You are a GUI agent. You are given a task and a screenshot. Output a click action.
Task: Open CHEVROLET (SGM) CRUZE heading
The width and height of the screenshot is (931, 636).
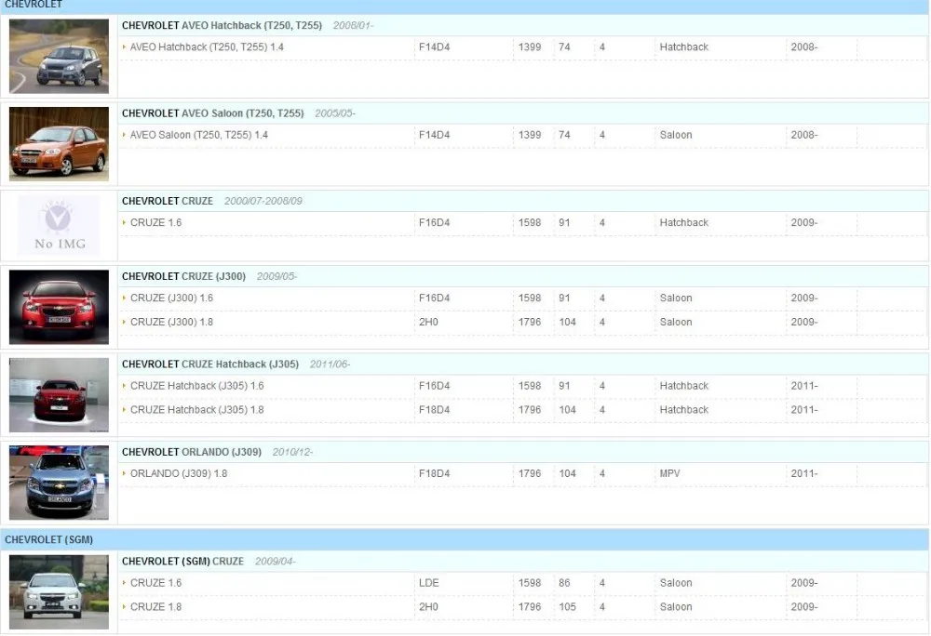(182, 562)
